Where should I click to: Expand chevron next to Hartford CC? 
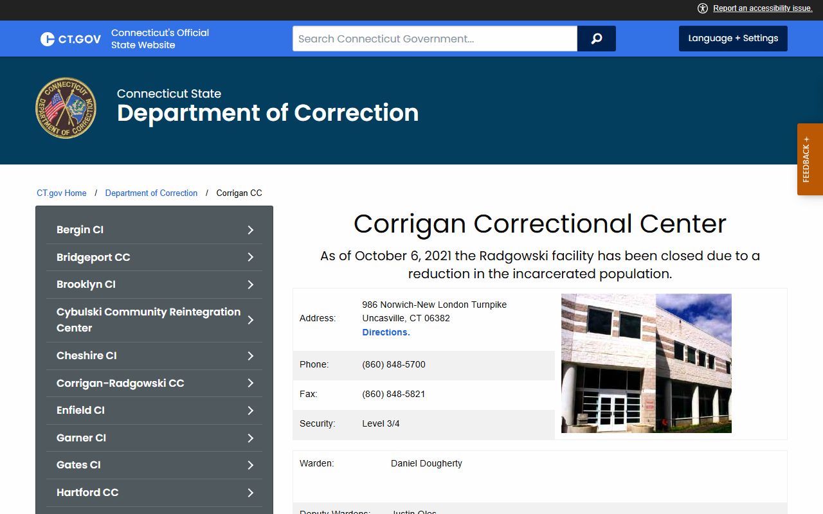tap(251, 493)
